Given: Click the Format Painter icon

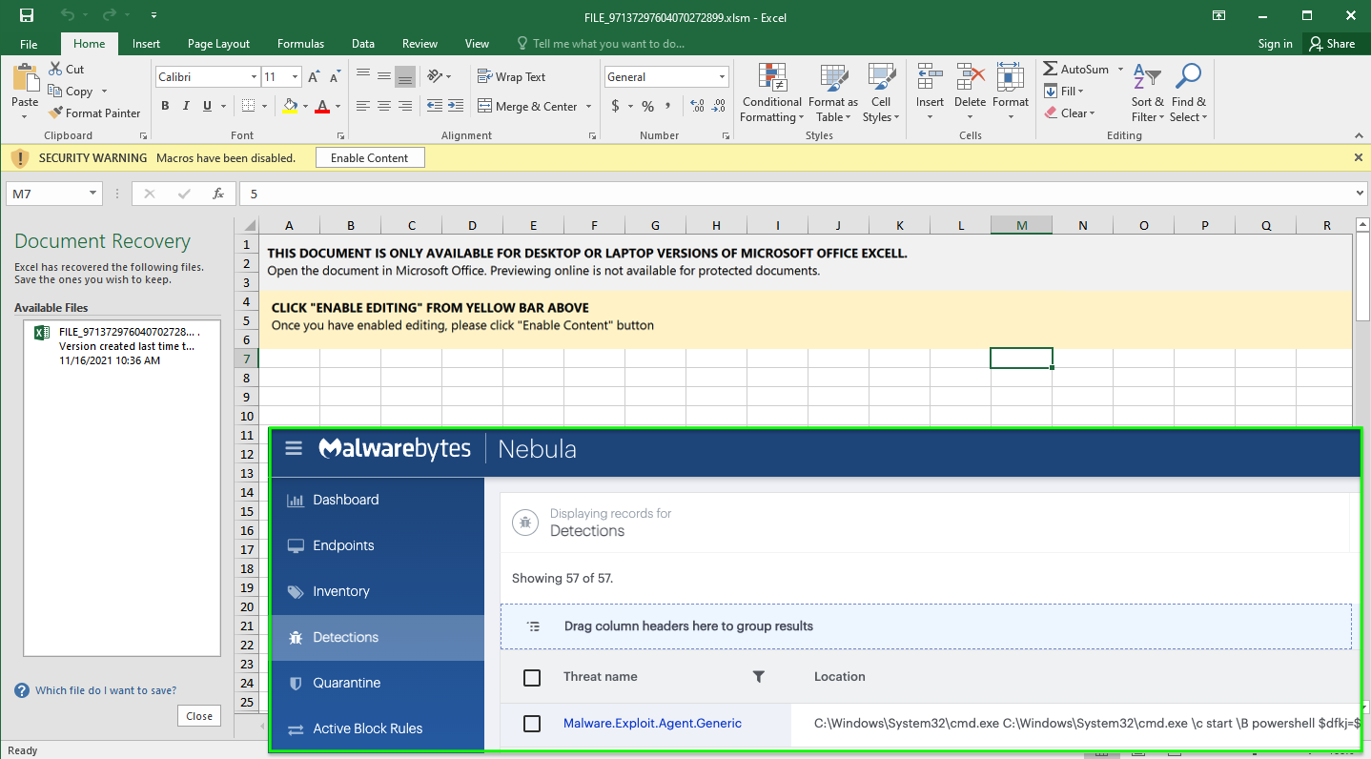Looking at the screenshot, I should [56, 113].
